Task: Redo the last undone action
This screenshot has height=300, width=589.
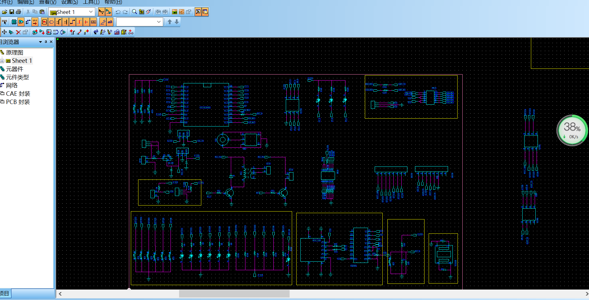Action: (x=125, y=12)
